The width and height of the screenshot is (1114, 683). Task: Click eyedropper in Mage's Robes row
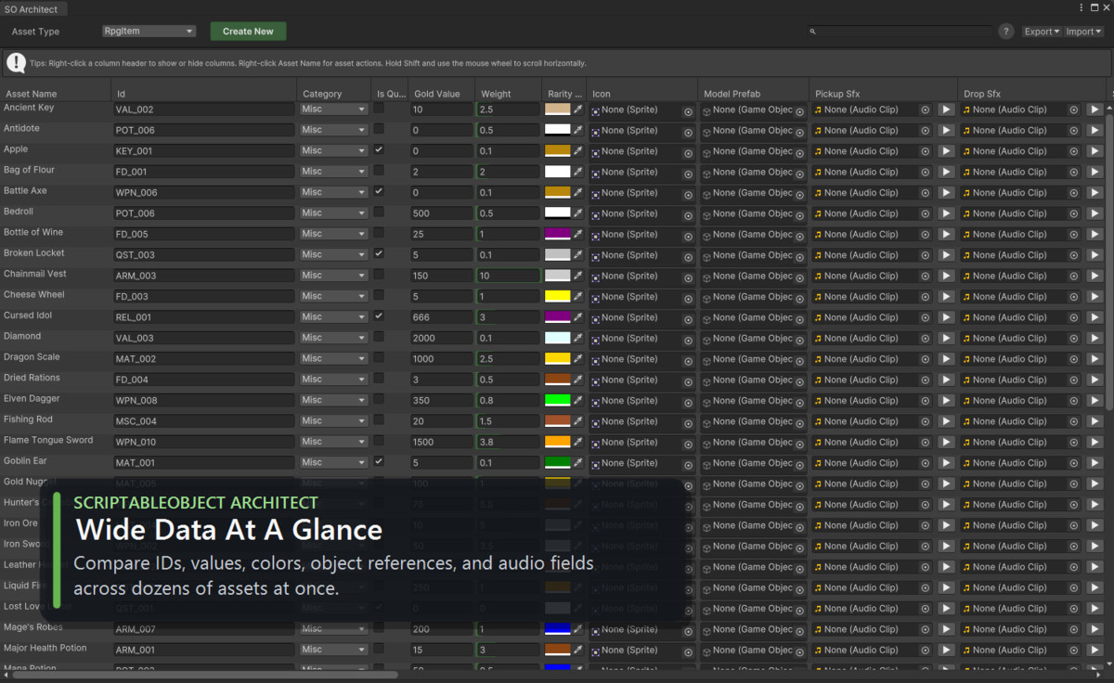tap(577, 629)
